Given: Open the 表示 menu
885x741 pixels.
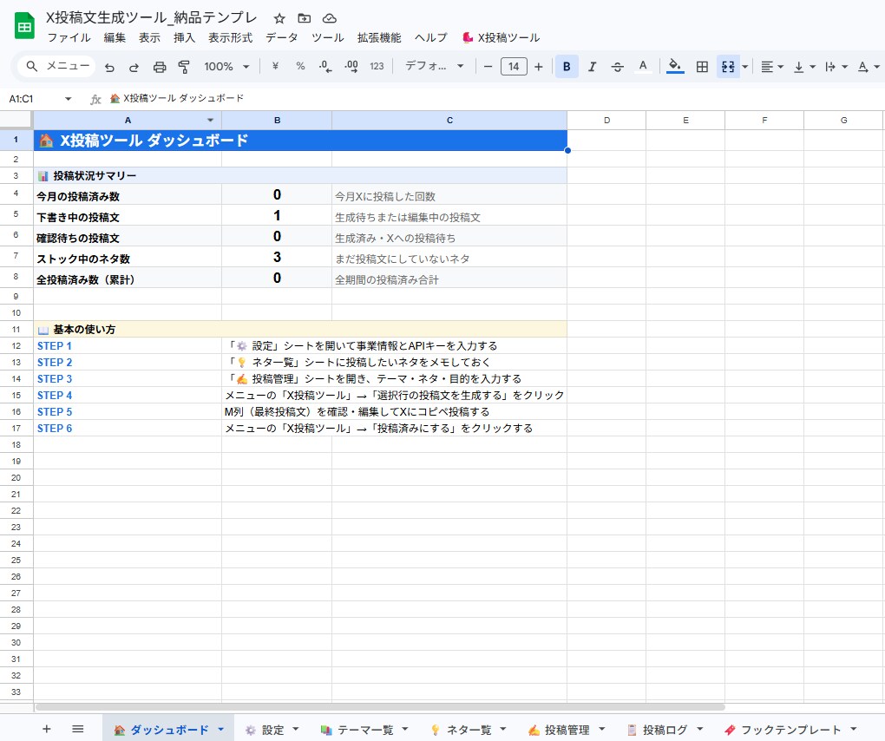Looking at the screenshot, I should 149,38.
